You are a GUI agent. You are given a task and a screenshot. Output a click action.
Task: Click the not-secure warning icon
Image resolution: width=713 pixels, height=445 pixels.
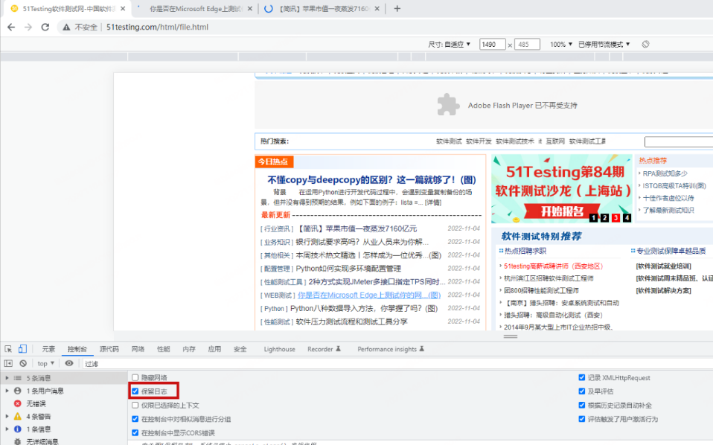click(66, 28)
